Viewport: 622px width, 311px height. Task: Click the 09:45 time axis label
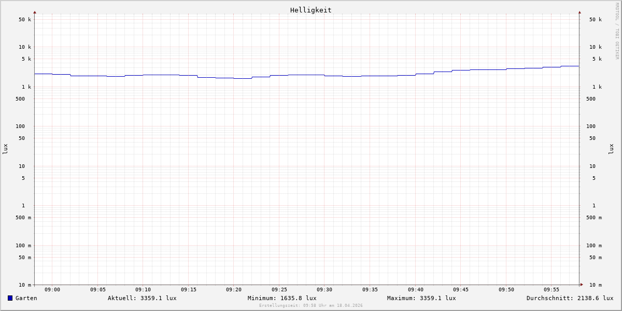pos(461,290)
